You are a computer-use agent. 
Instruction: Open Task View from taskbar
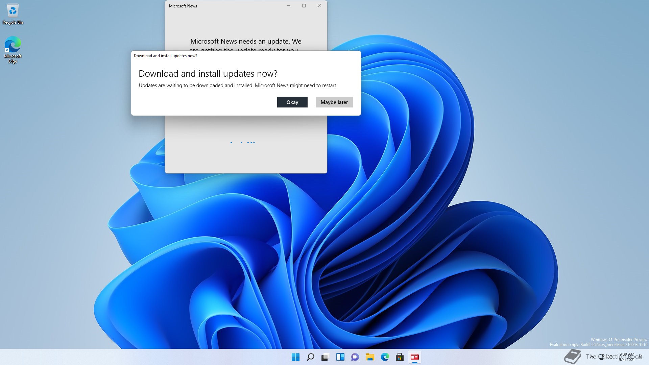(x=325, y=357)
